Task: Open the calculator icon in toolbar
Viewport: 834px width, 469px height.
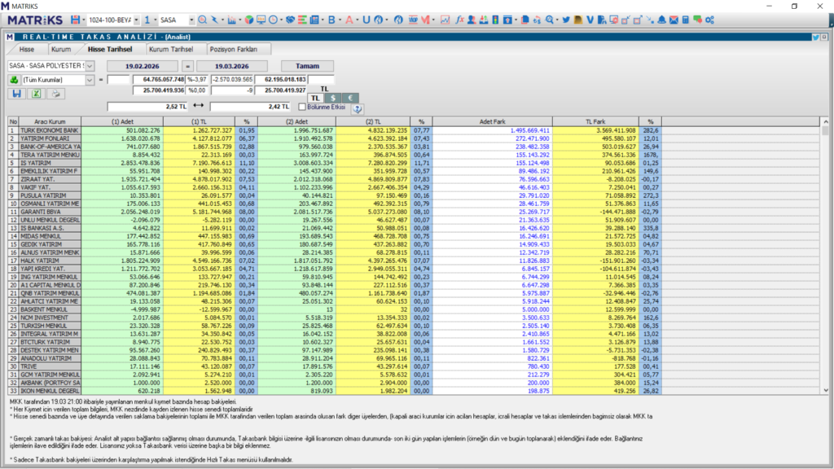Action: coord(686,20)
